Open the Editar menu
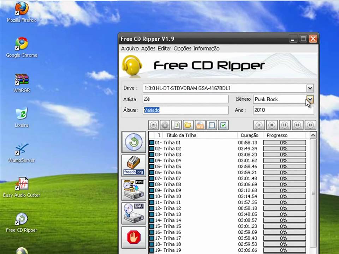Image resolution: width=339 pixels, height=254 pixels. [x=164, y=48]
